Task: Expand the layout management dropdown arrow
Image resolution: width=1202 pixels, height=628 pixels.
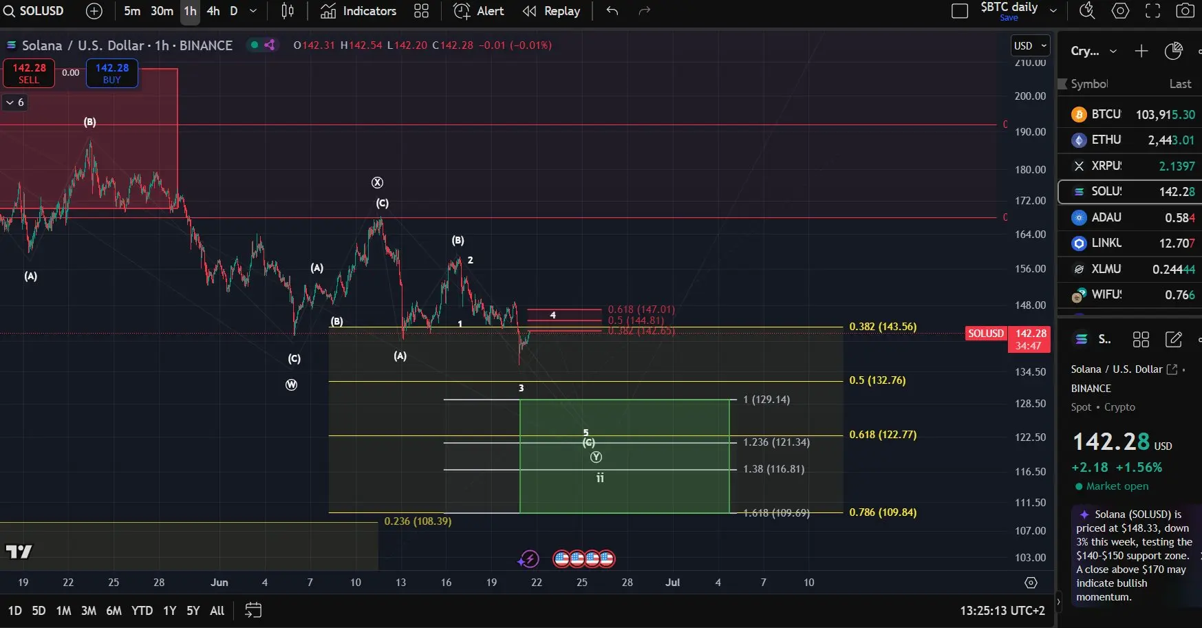Action: pyautogui.click(x=1053, y=11)
